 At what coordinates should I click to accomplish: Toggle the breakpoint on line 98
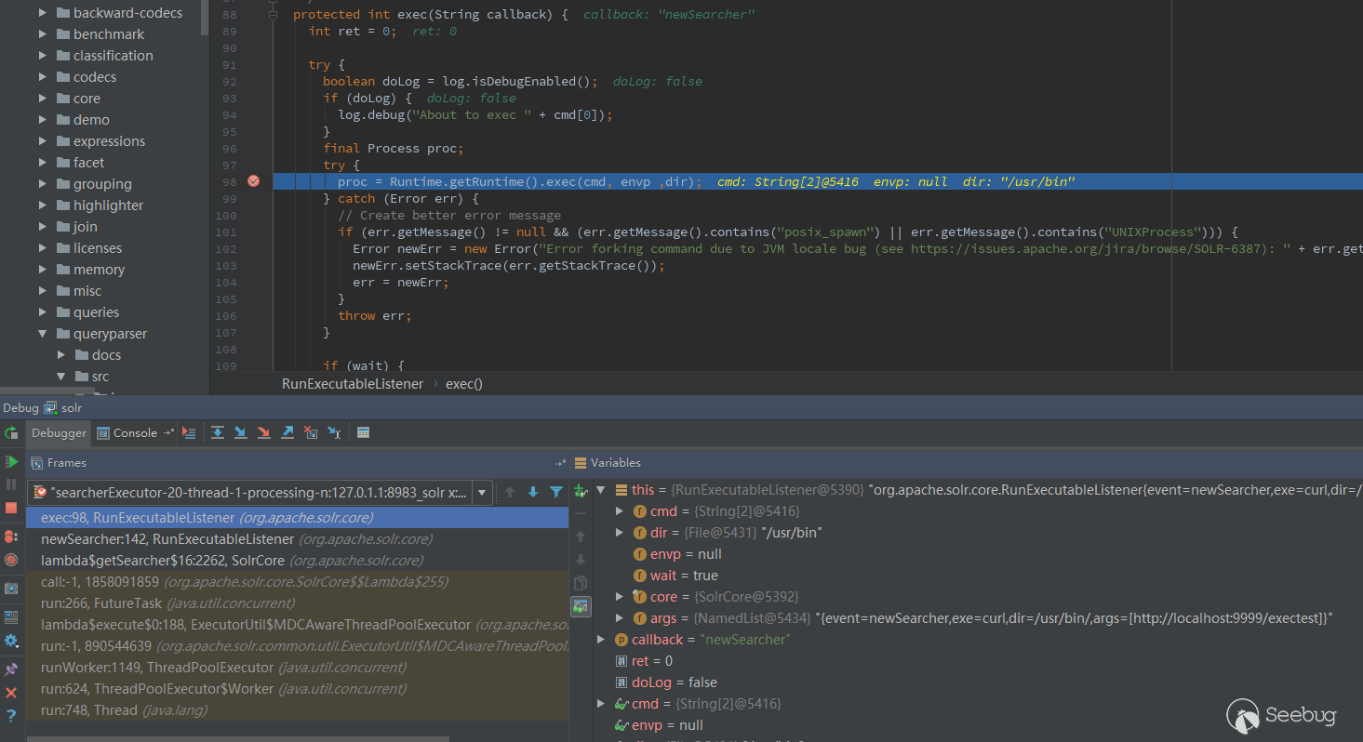[x=253, y=181]
